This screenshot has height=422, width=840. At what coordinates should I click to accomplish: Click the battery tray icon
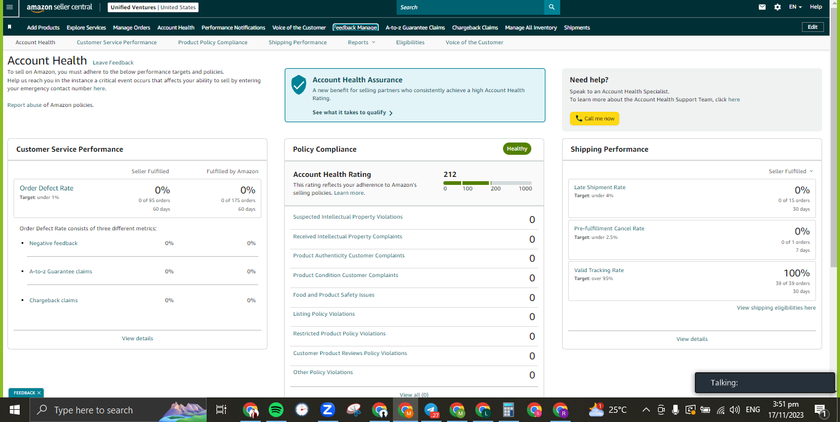(x=705, y=410)
